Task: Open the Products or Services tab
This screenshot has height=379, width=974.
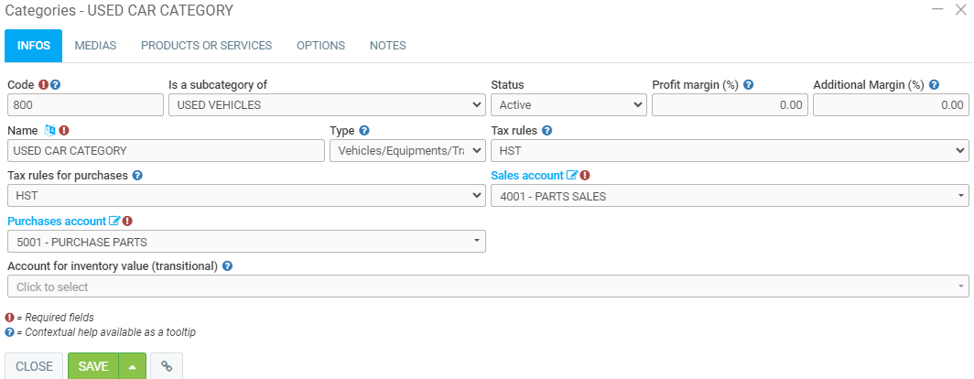Action: [x=206, y=46]
